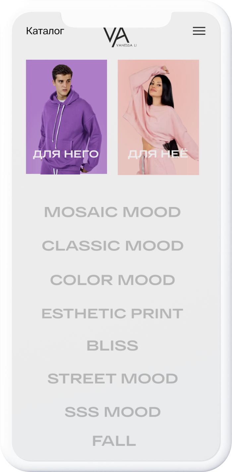Open the pink women's category card
The width and height of the screenshot is (232, 472).
click(158, 117)
